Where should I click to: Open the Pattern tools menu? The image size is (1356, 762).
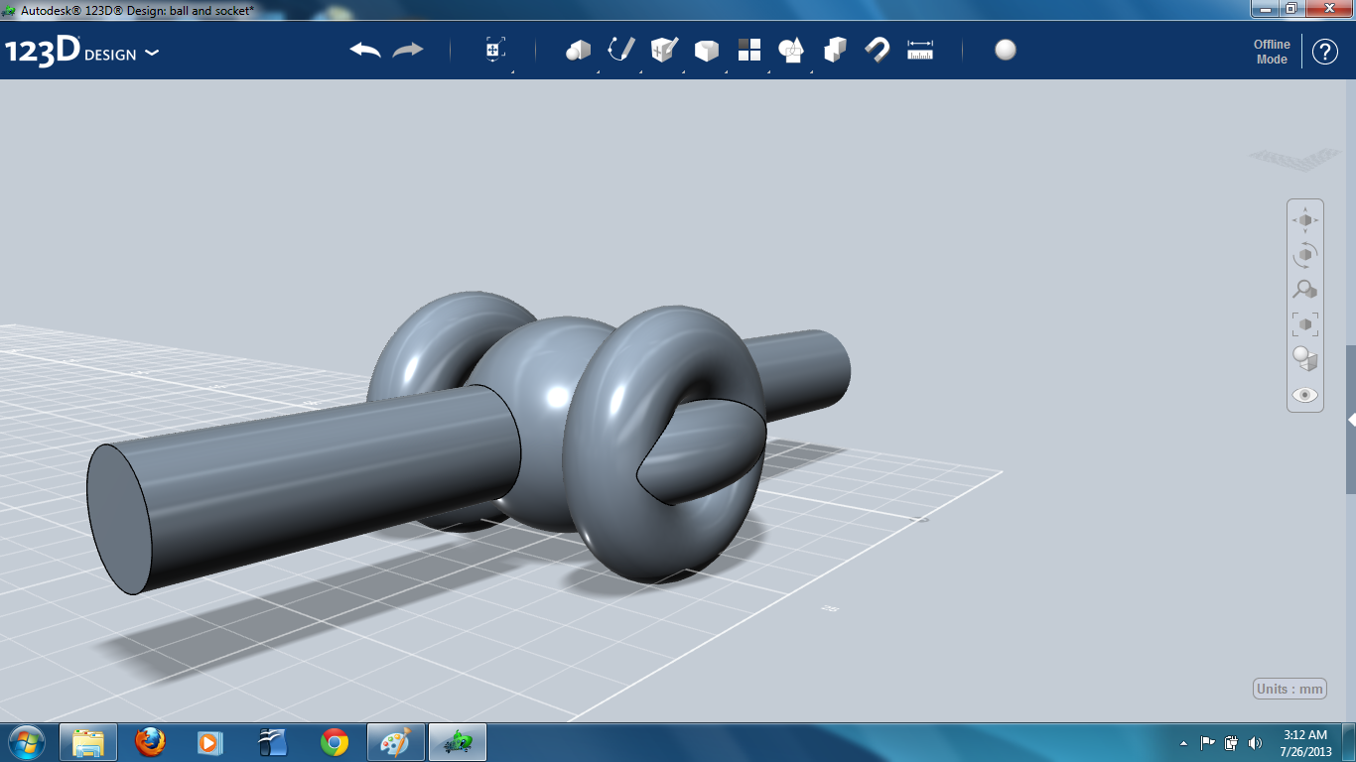click(749, 50)
